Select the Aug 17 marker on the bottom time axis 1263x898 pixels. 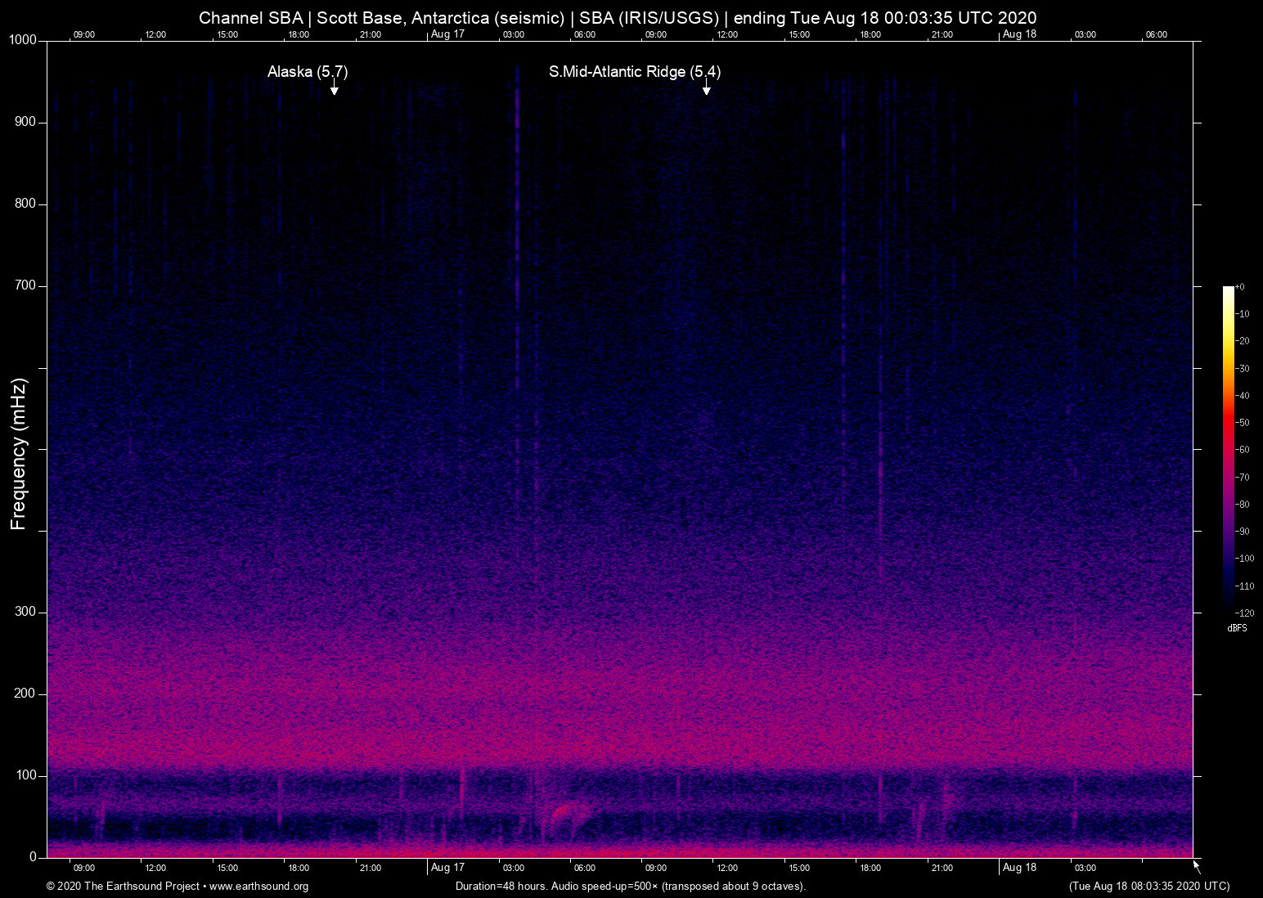click(x=447, y=868)
